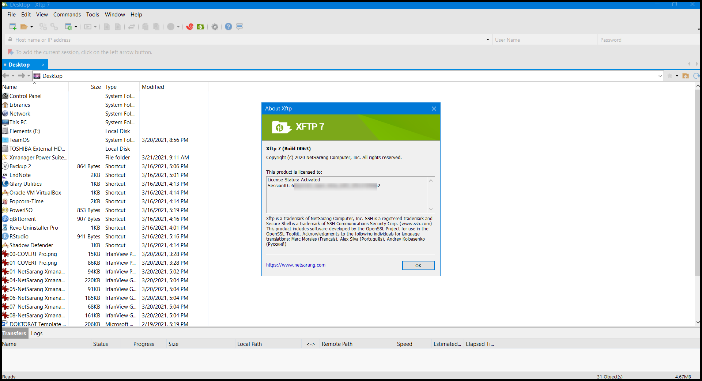Select the qBittorrent shortcut
The height and width of the screenshot is (381, 702).
click(x=23, y=219)
